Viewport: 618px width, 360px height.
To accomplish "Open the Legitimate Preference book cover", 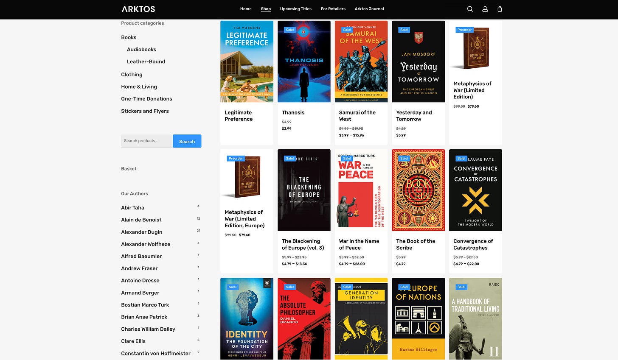I will tap(247, 61).
